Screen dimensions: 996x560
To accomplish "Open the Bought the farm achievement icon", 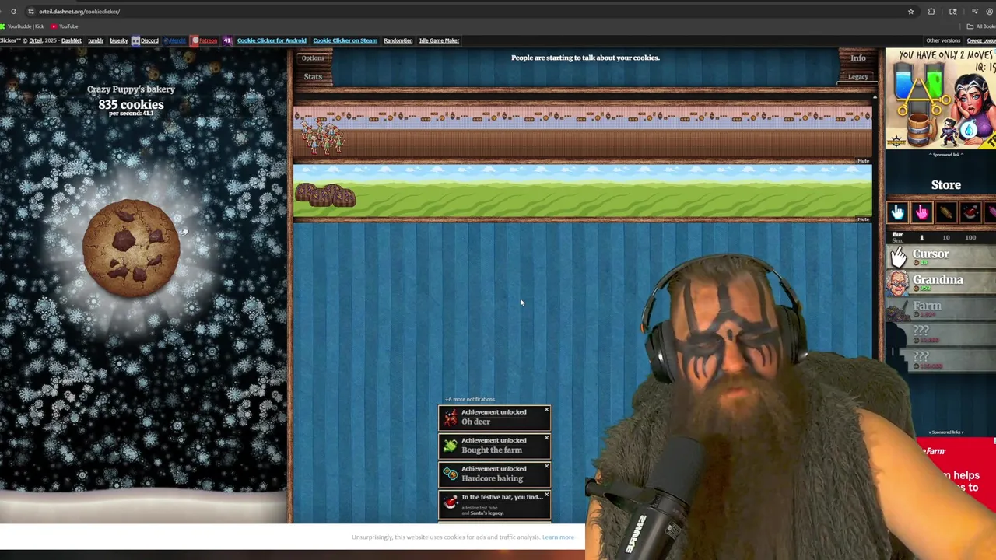I will (x=450, y=446).
